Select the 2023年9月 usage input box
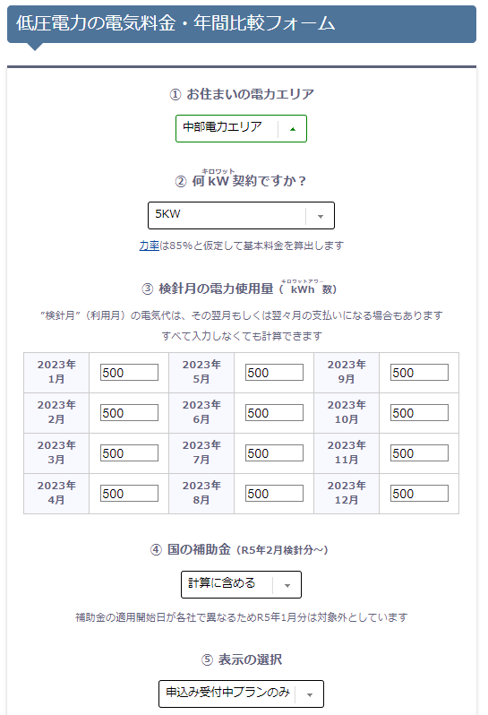The image size is (488, 715). (419, 373)
